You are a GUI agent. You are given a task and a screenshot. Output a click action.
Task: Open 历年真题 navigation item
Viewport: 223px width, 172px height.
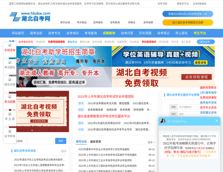coord(145,33)
